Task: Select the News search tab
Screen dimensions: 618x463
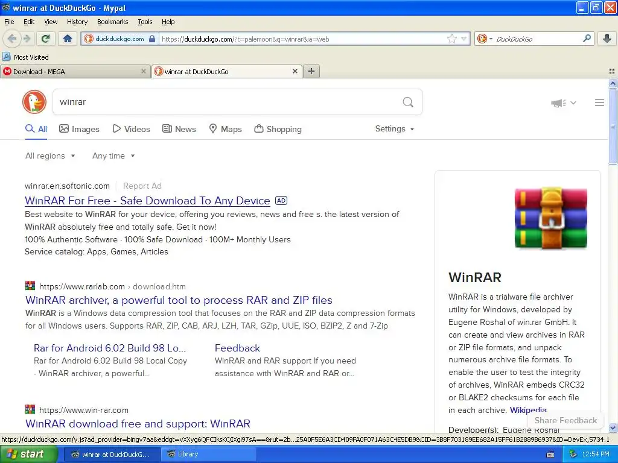Action: pyautogui.click(x=179, y=129)
